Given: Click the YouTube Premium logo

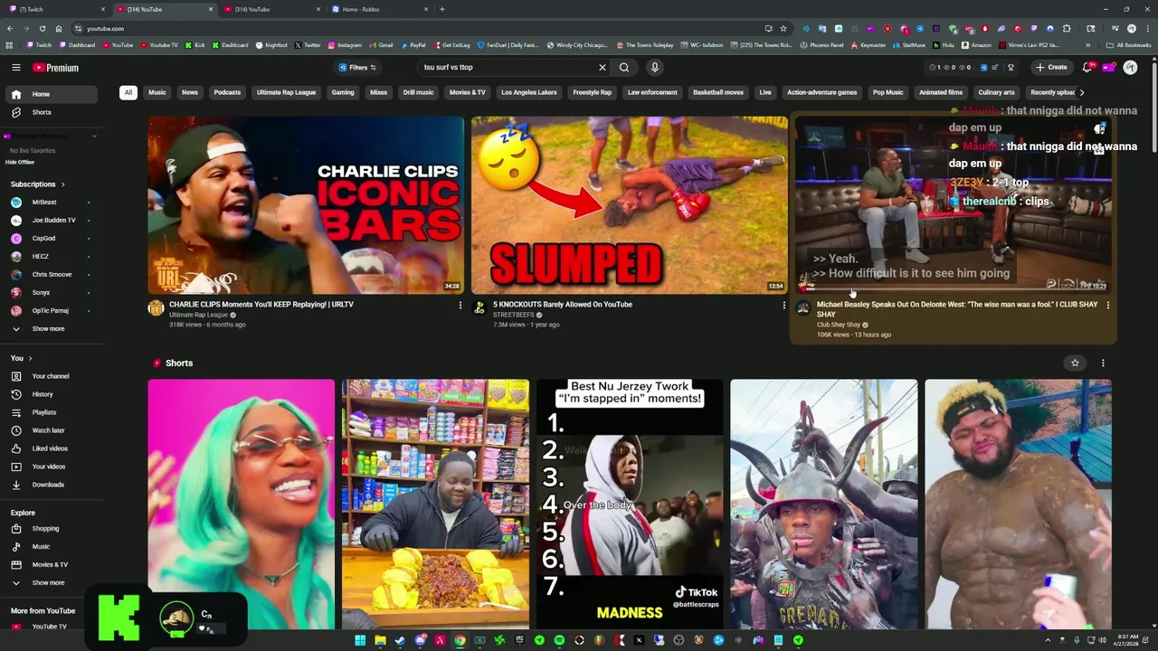Looking at the screenshot, I should [56, 68].
